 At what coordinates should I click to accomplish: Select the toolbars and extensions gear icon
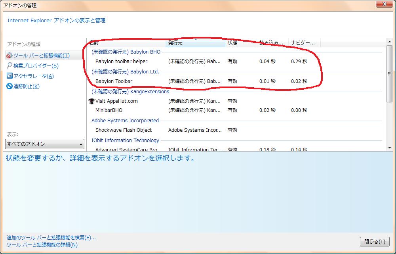pos(10,56)
